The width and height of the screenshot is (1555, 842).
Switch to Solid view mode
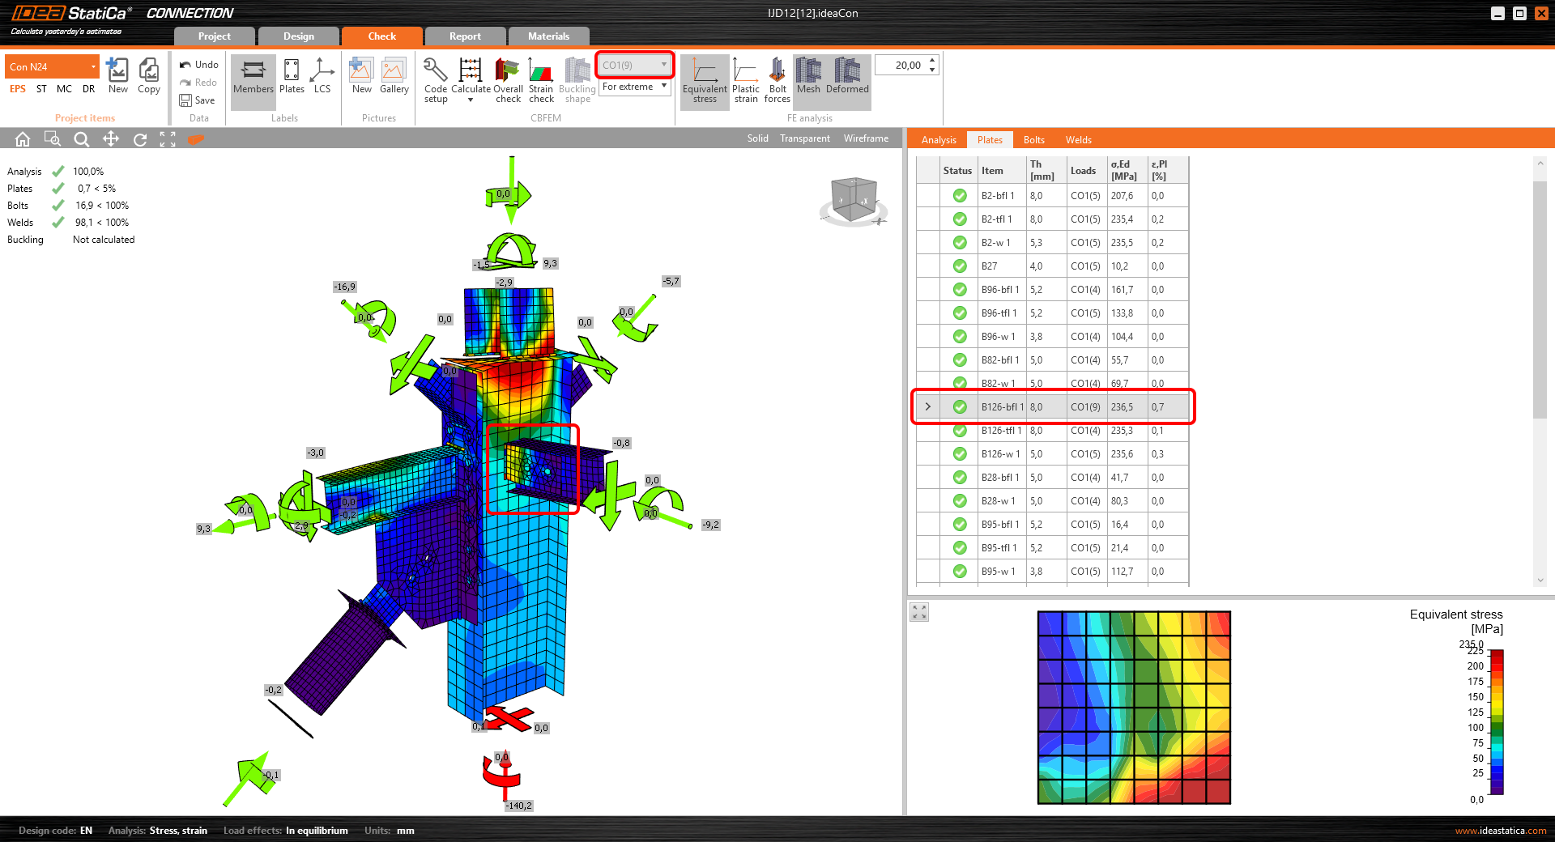758,138
